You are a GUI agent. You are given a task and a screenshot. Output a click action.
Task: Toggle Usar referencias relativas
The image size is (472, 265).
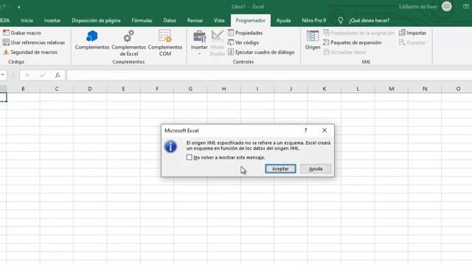[34, 43]
